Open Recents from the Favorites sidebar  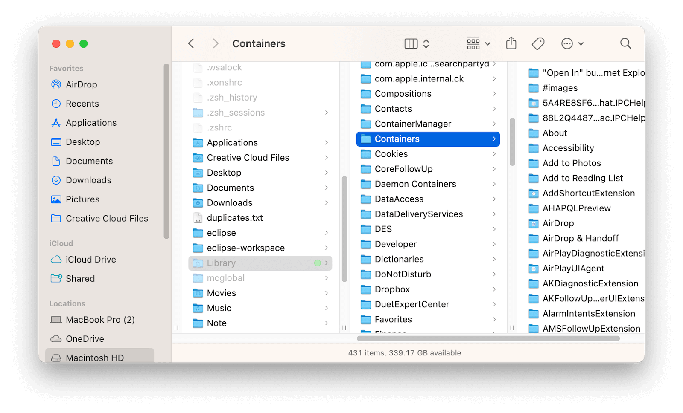(82, 104)
